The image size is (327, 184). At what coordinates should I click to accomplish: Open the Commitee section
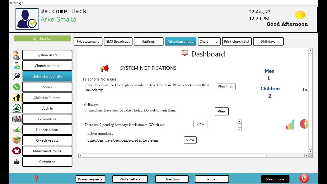pos(47,162)
